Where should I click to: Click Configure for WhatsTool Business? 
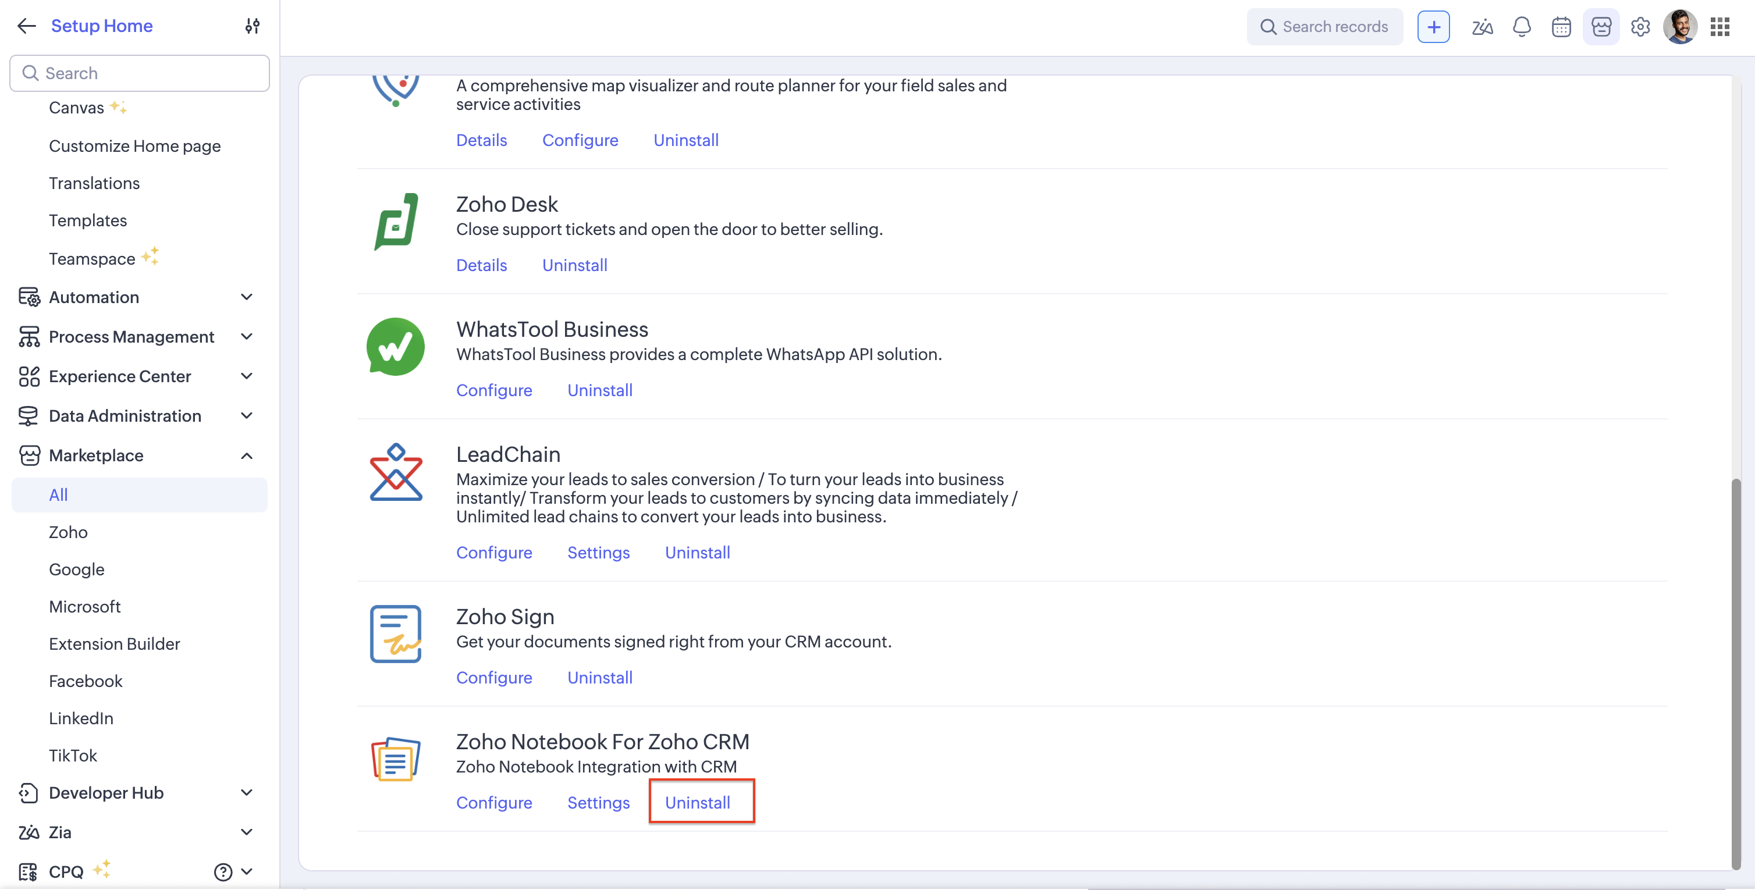(493, 390)
